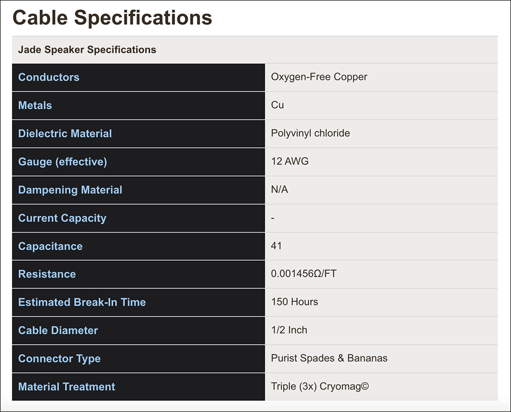Screen dimensions: 511x412
Task: Click the Triple (3x) Cryomag value
Action: coord(319,386)
